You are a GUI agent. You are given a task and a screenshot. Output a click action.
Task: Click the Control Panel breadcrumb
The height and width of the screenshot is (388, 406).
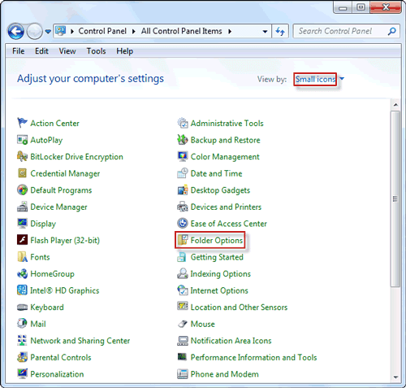tap(102, 31)
